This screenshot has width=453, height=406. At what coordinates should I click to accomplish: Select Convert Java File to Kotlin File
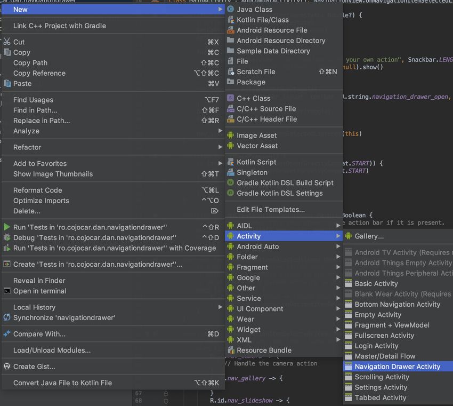tap(113, 383)
